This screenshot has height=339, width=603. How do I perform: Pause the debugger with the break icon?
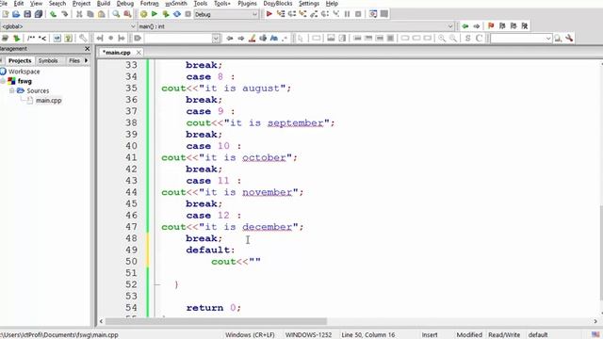coord(347,14)
